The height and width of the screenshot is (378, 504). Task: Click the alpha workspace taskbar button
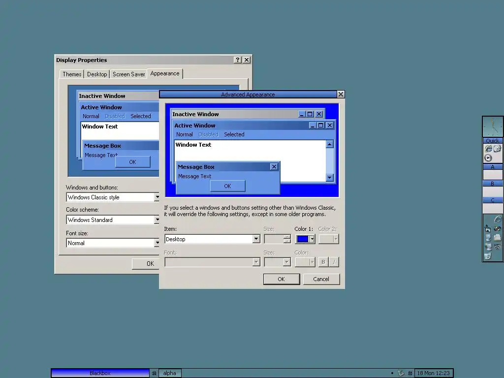(170, 373)
